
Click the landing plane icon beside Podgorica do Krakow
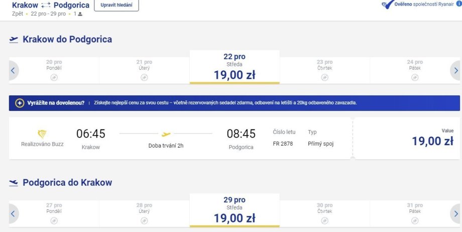[x=14, y=183]
